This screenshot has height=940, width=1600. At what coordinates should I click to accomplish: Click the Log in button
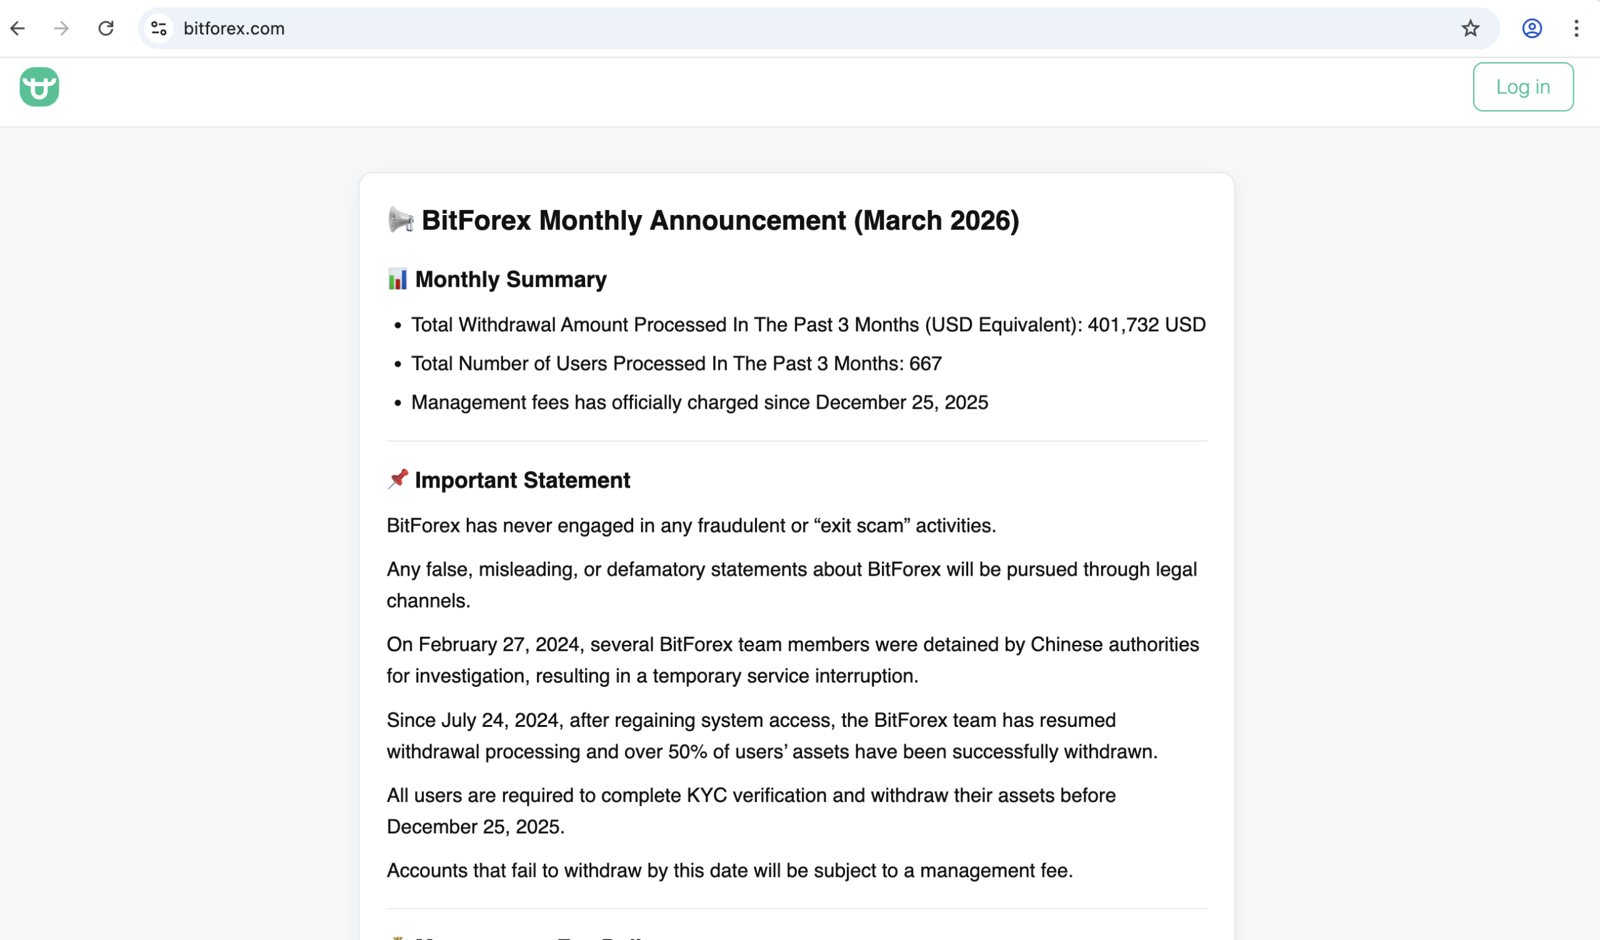pyautogui.click(x=1522, y=87)
